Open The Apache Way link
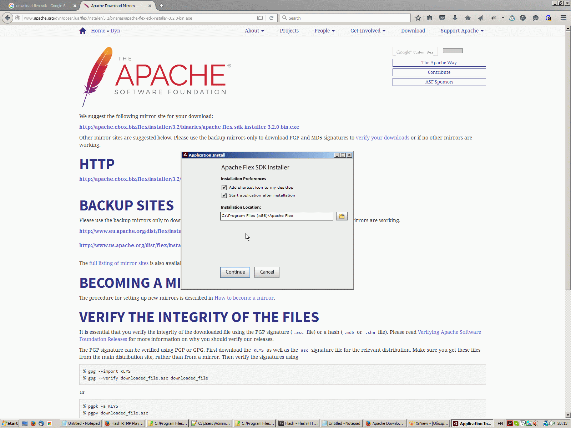 439,63
